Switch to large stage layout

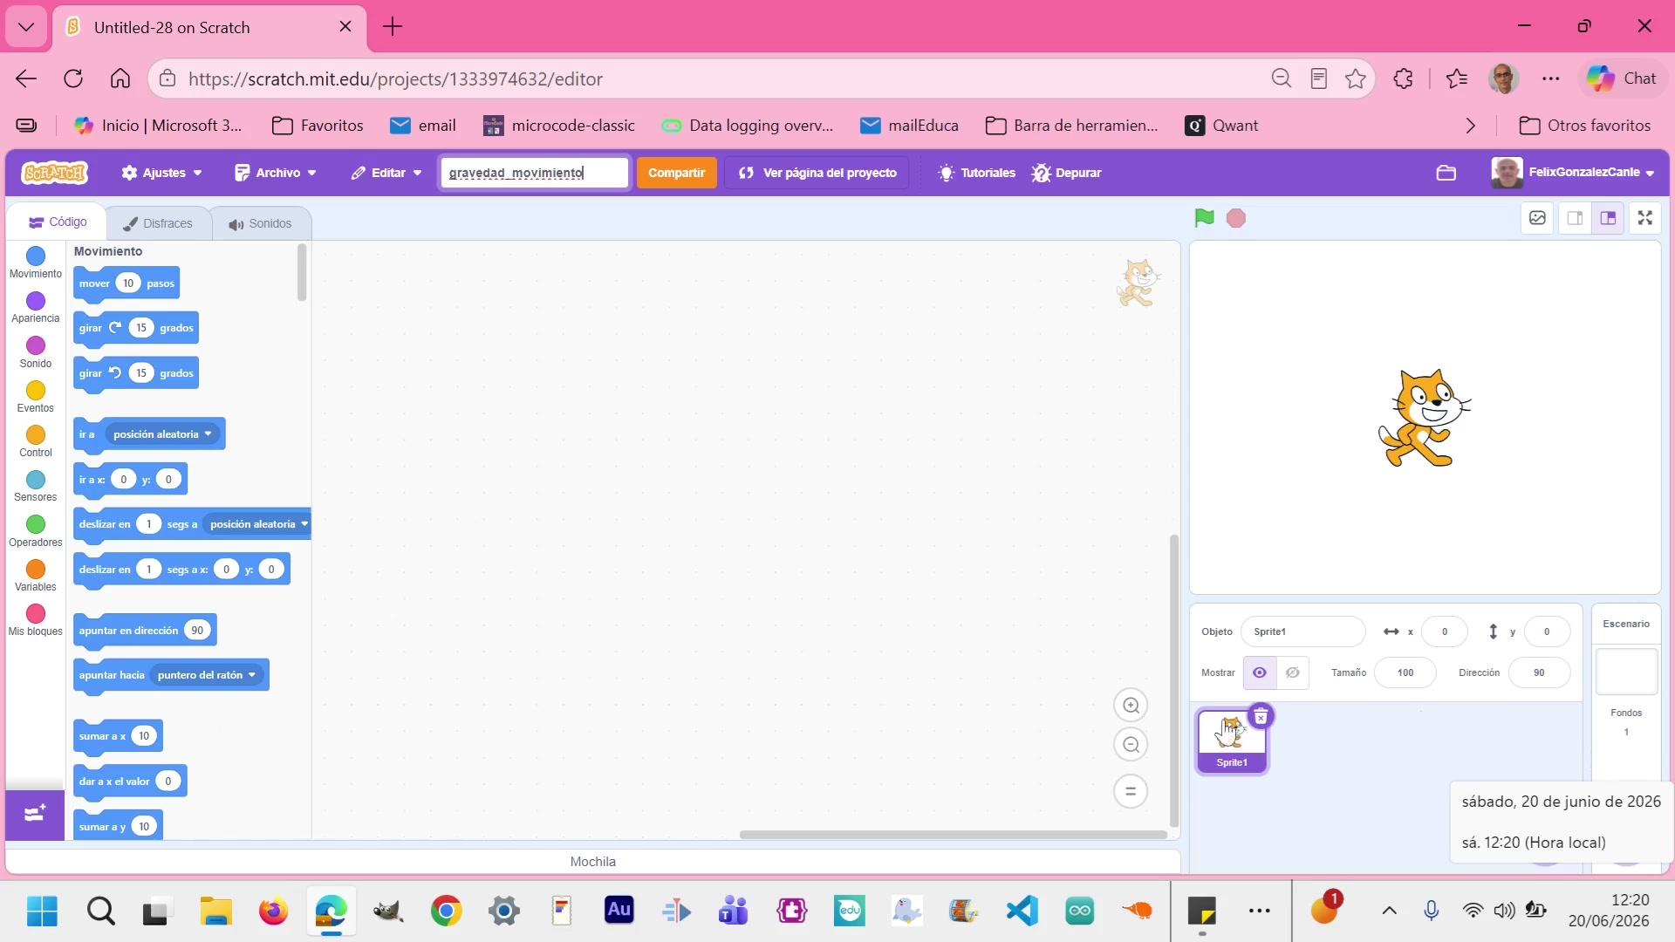click(x=1608, y=218)
